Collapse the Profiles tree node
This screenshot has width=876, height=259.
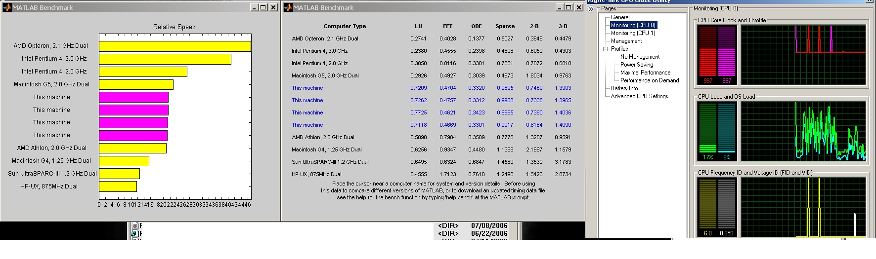[x=605, y=49]
